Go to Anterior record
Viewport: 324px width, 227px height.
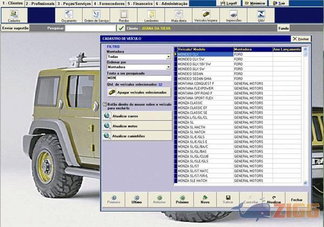(159, 200)
